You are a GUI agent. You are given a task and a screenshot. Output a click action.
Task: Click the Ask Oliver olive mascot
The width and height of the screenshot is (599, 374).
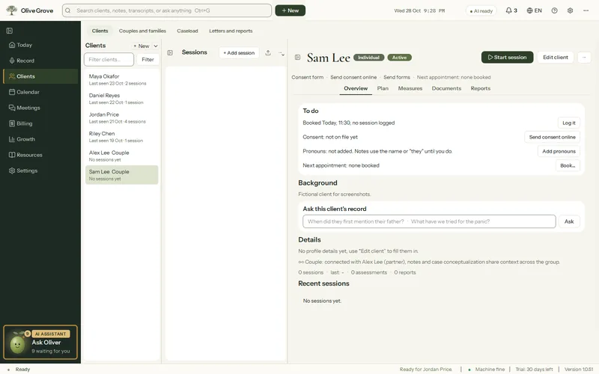pos(17,344)
